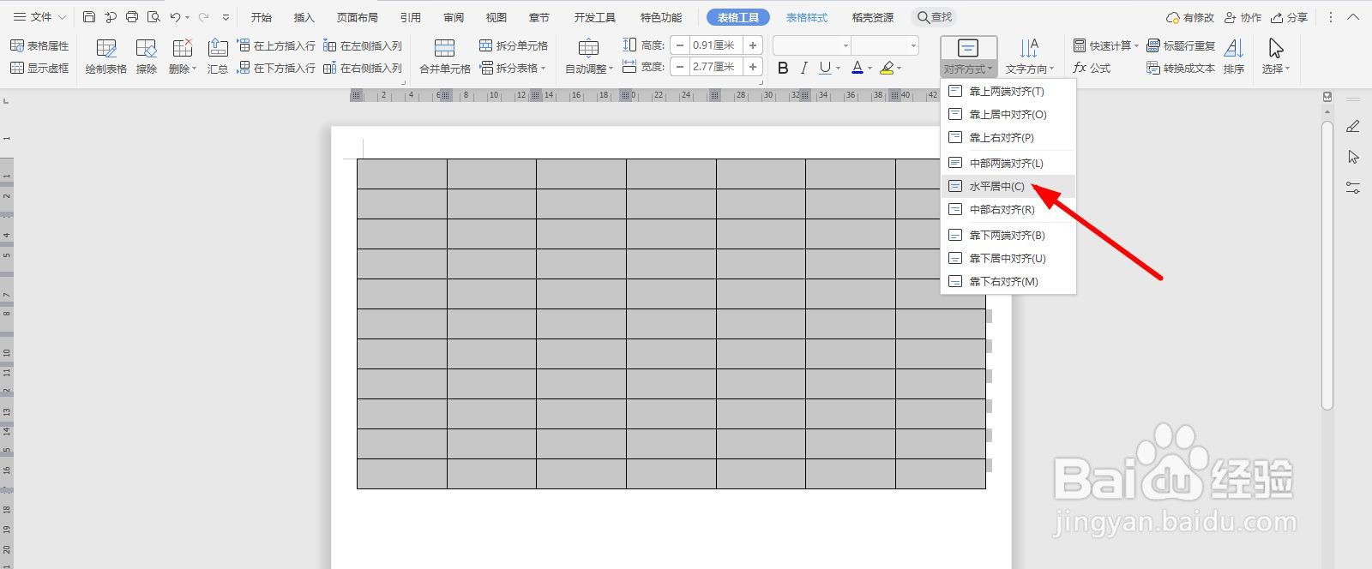Click the Sort (排序) icon

1234,57
